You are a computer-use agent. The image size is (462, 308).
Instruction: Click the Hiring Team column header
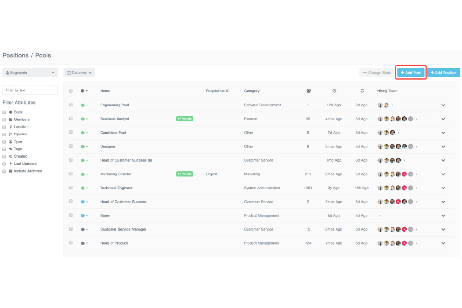(x=387, y=91)
